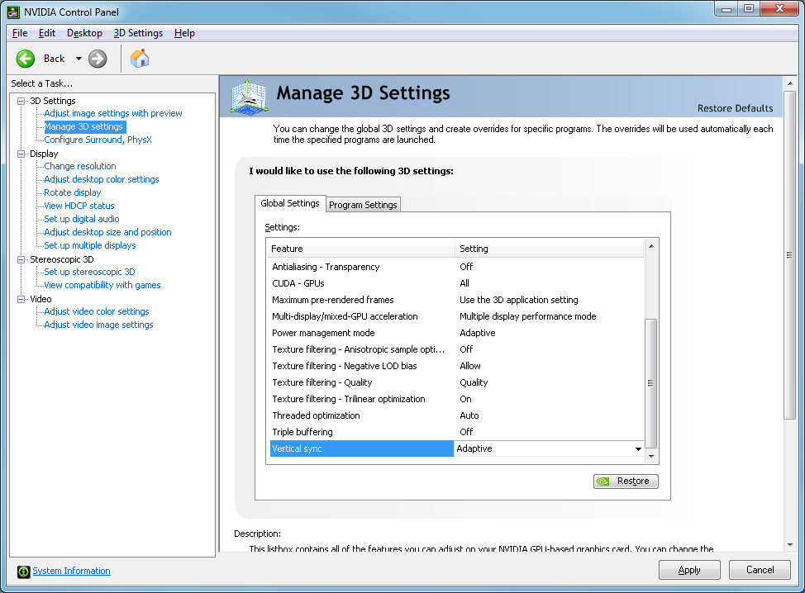Switch to the Program Settings tab
Screen dimensions: 805x593
click(x=363, y=205)
